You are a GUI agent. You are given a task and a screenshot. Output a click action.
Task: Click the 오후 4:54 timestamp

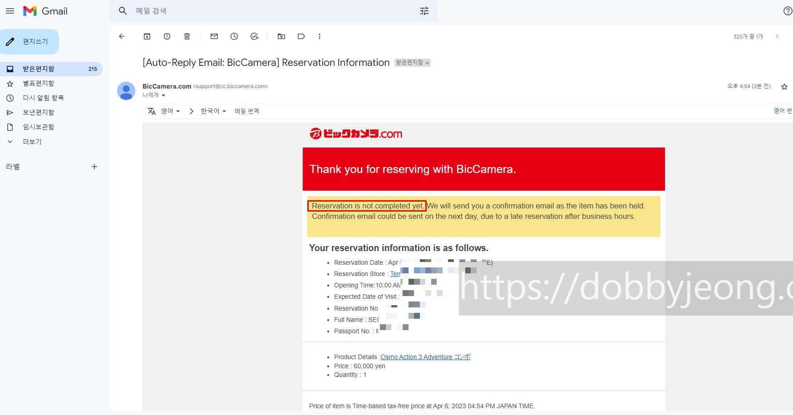749,86
